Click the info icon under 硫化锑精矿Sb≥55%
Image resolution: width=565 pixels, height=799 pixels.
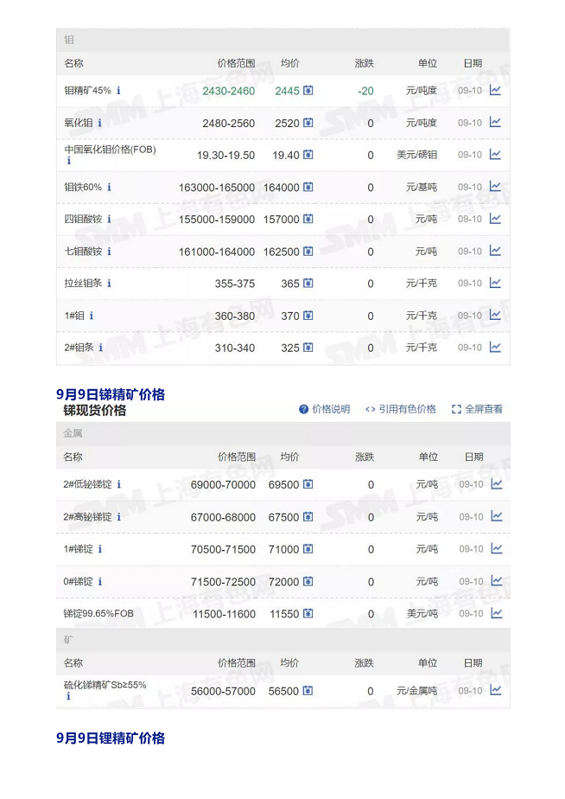click(x=68, y=696)
